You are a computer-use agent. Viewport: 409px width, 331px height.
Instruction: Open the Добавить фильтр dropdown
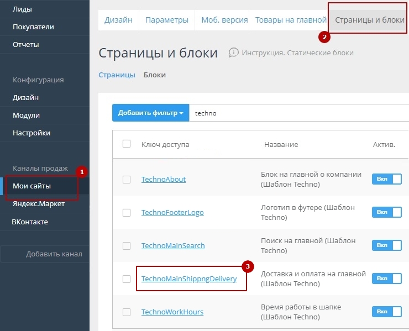[150, 113]
